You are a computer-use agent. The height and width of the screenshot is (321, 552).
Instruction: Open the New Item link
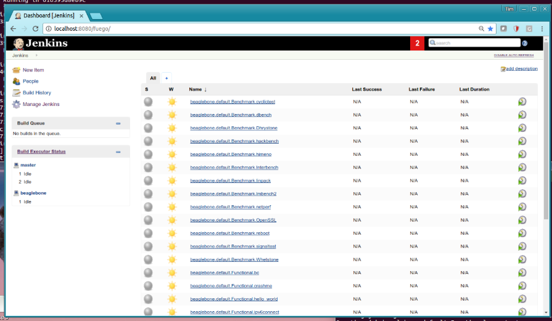pos(33,70)
